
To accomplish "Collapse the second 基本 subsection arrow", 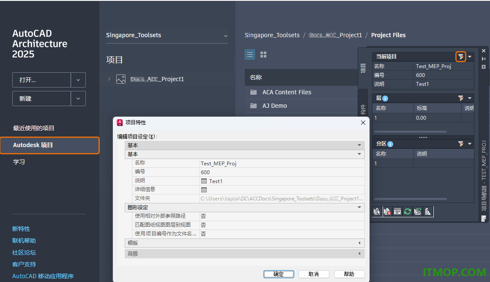I will pos(359,154).
